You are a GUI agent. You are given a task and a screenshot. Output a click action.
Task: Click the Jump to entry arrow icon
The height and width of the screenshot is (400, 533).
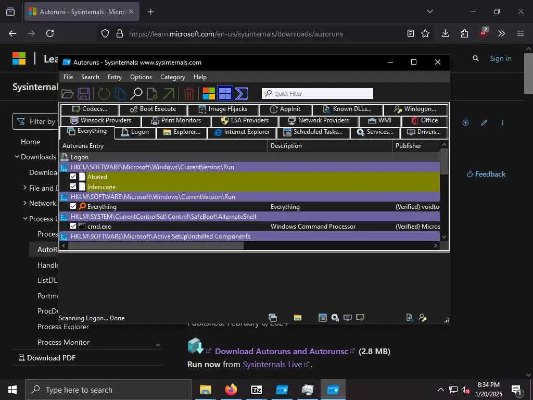168,94
